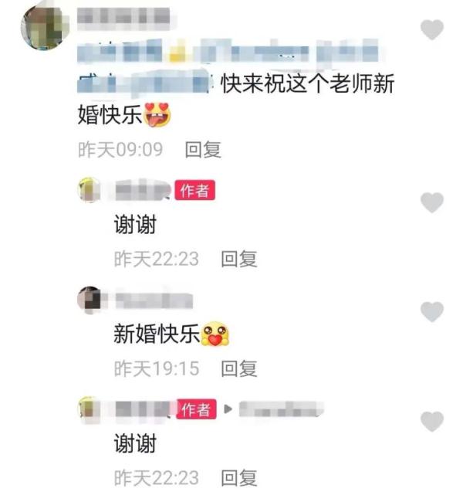Like the author's last 谢谢 reply
This screenshot has height=502, width=463.
tap(432, 421)
